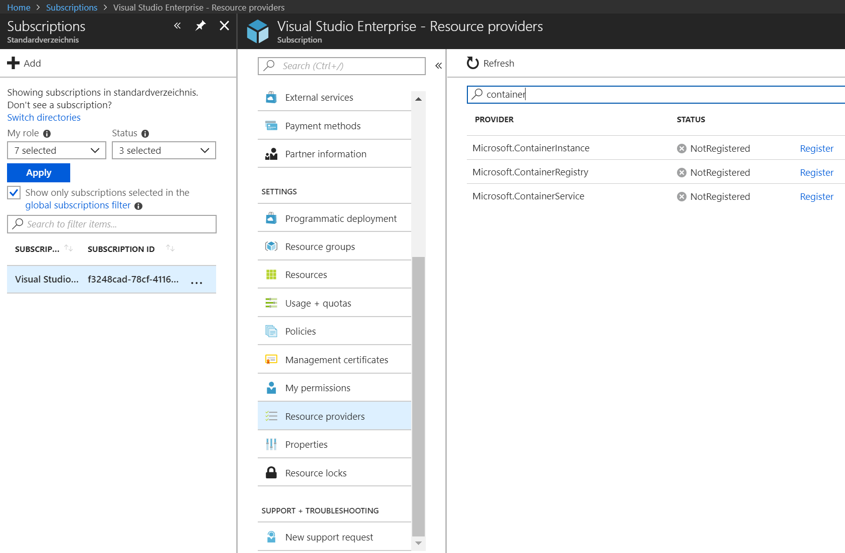Click the Visual Studio Enterprise cube icon
Image resolution: width=845 pixels, height=553 pixels.
coord(258,31)
